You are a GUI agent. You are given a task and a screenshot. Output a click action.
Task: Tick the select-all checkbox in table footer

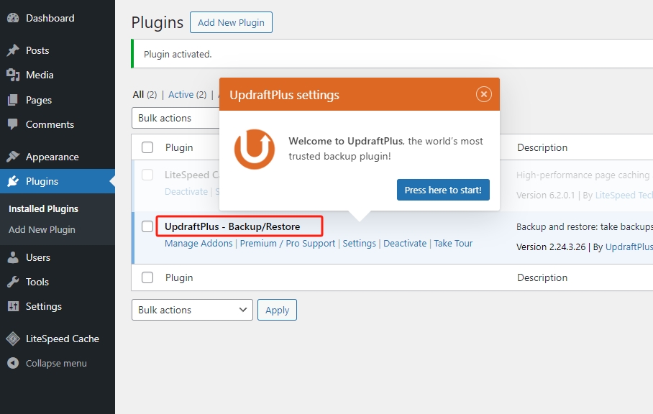click(147, 277)
